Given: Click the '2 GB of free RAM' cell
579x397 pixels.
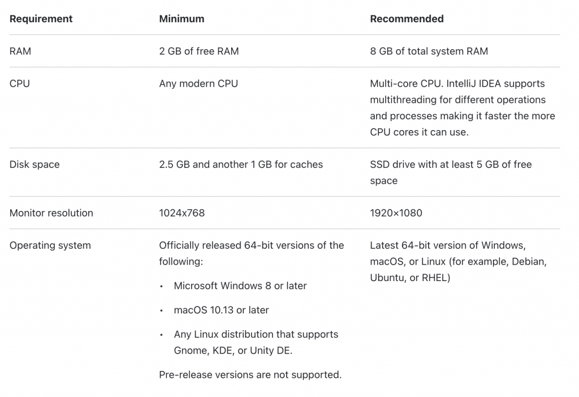Looking at the screenshot, I should [x=199, y=51].
